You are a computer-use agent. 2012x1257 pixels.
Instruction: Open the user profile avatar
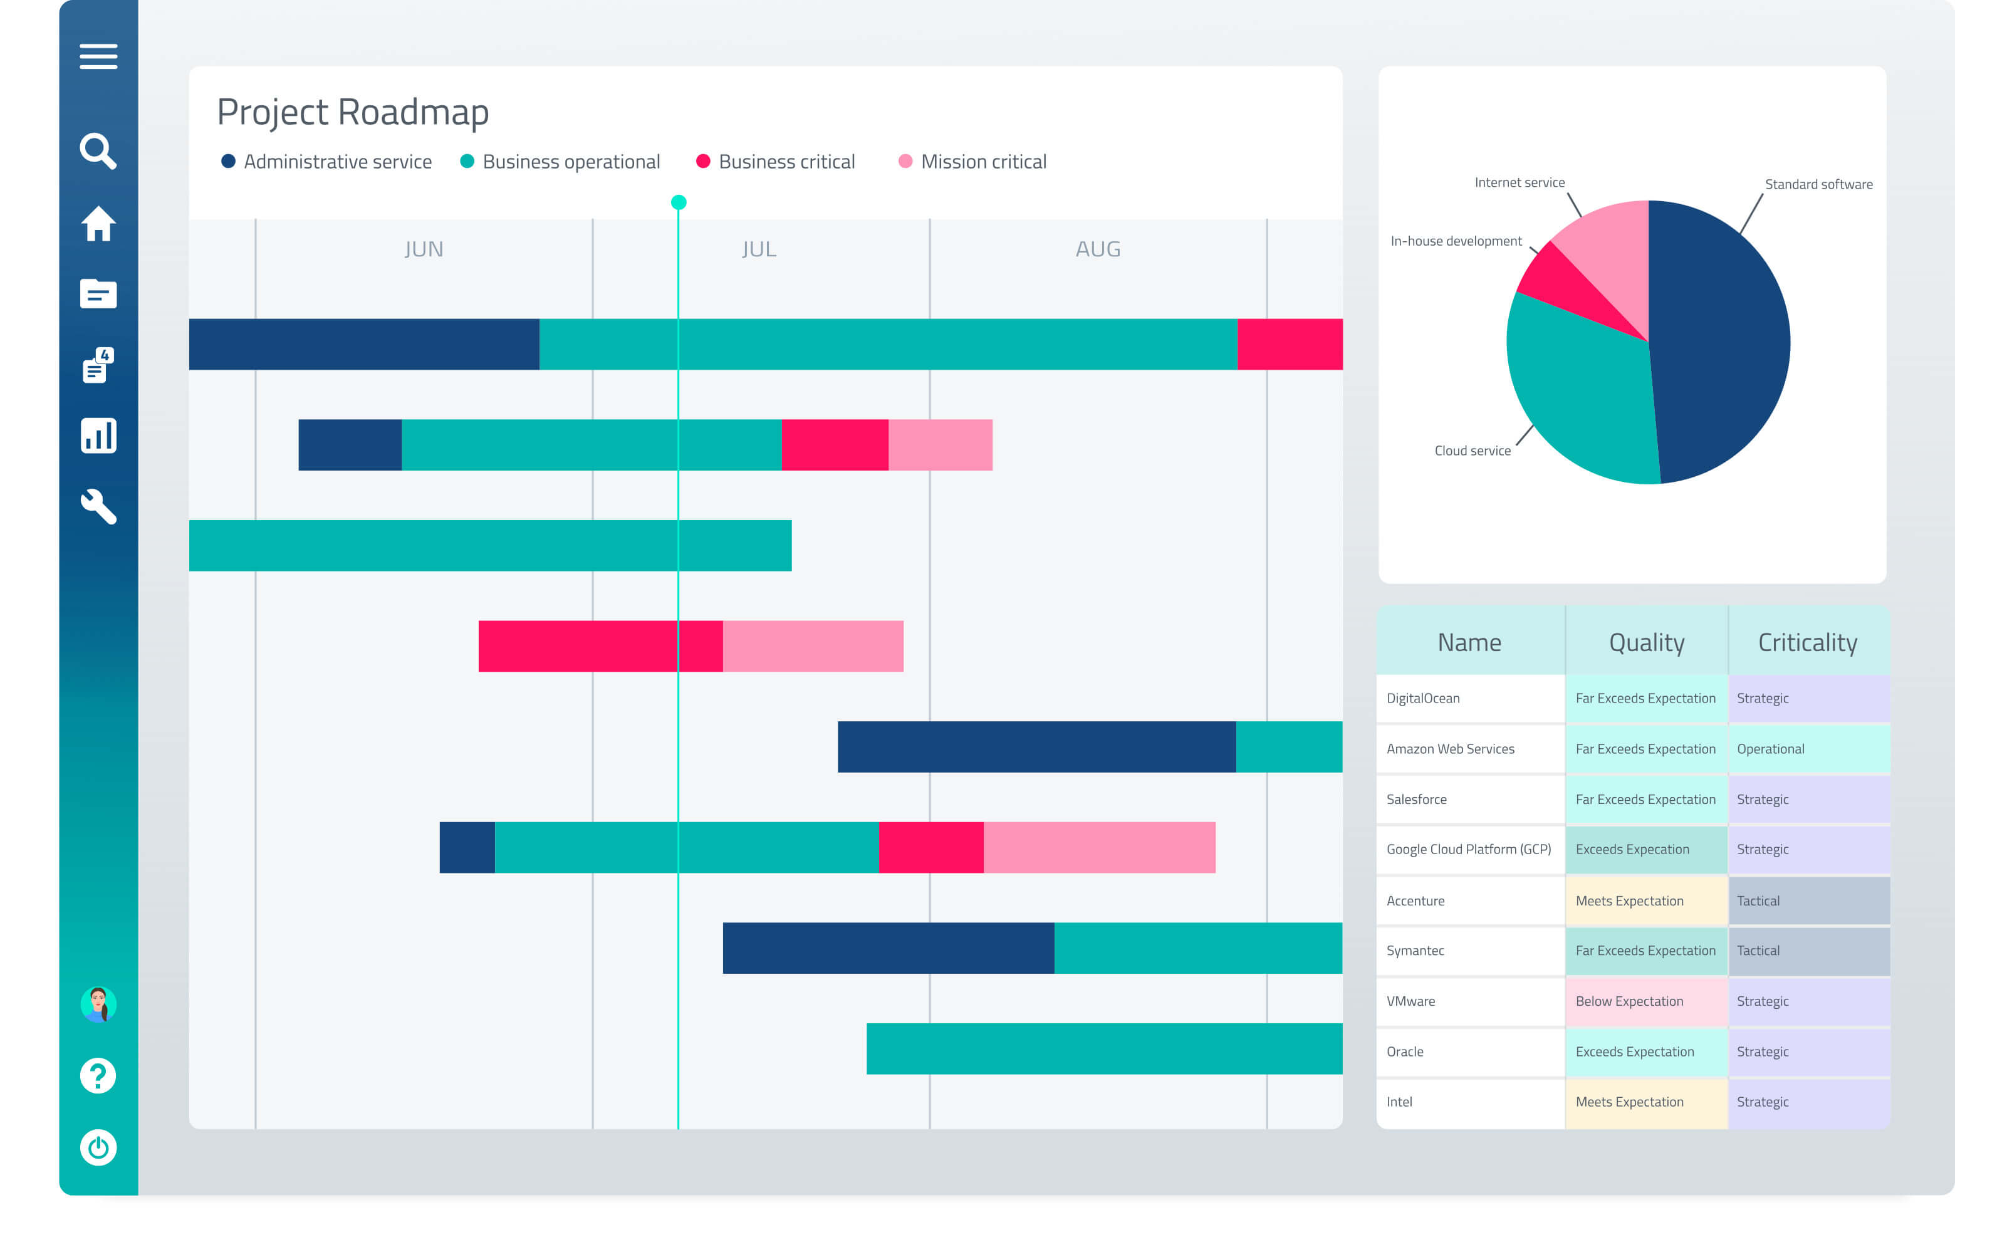click(x=98, y=1004)
